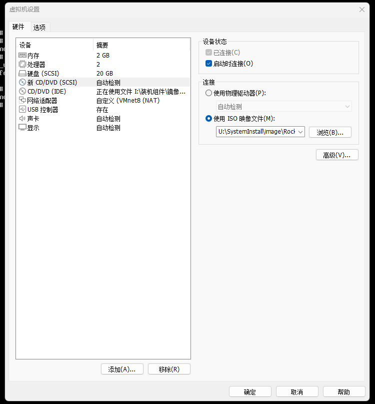
Task: Click the 取消 button
Action: click(x=297, y=391)
